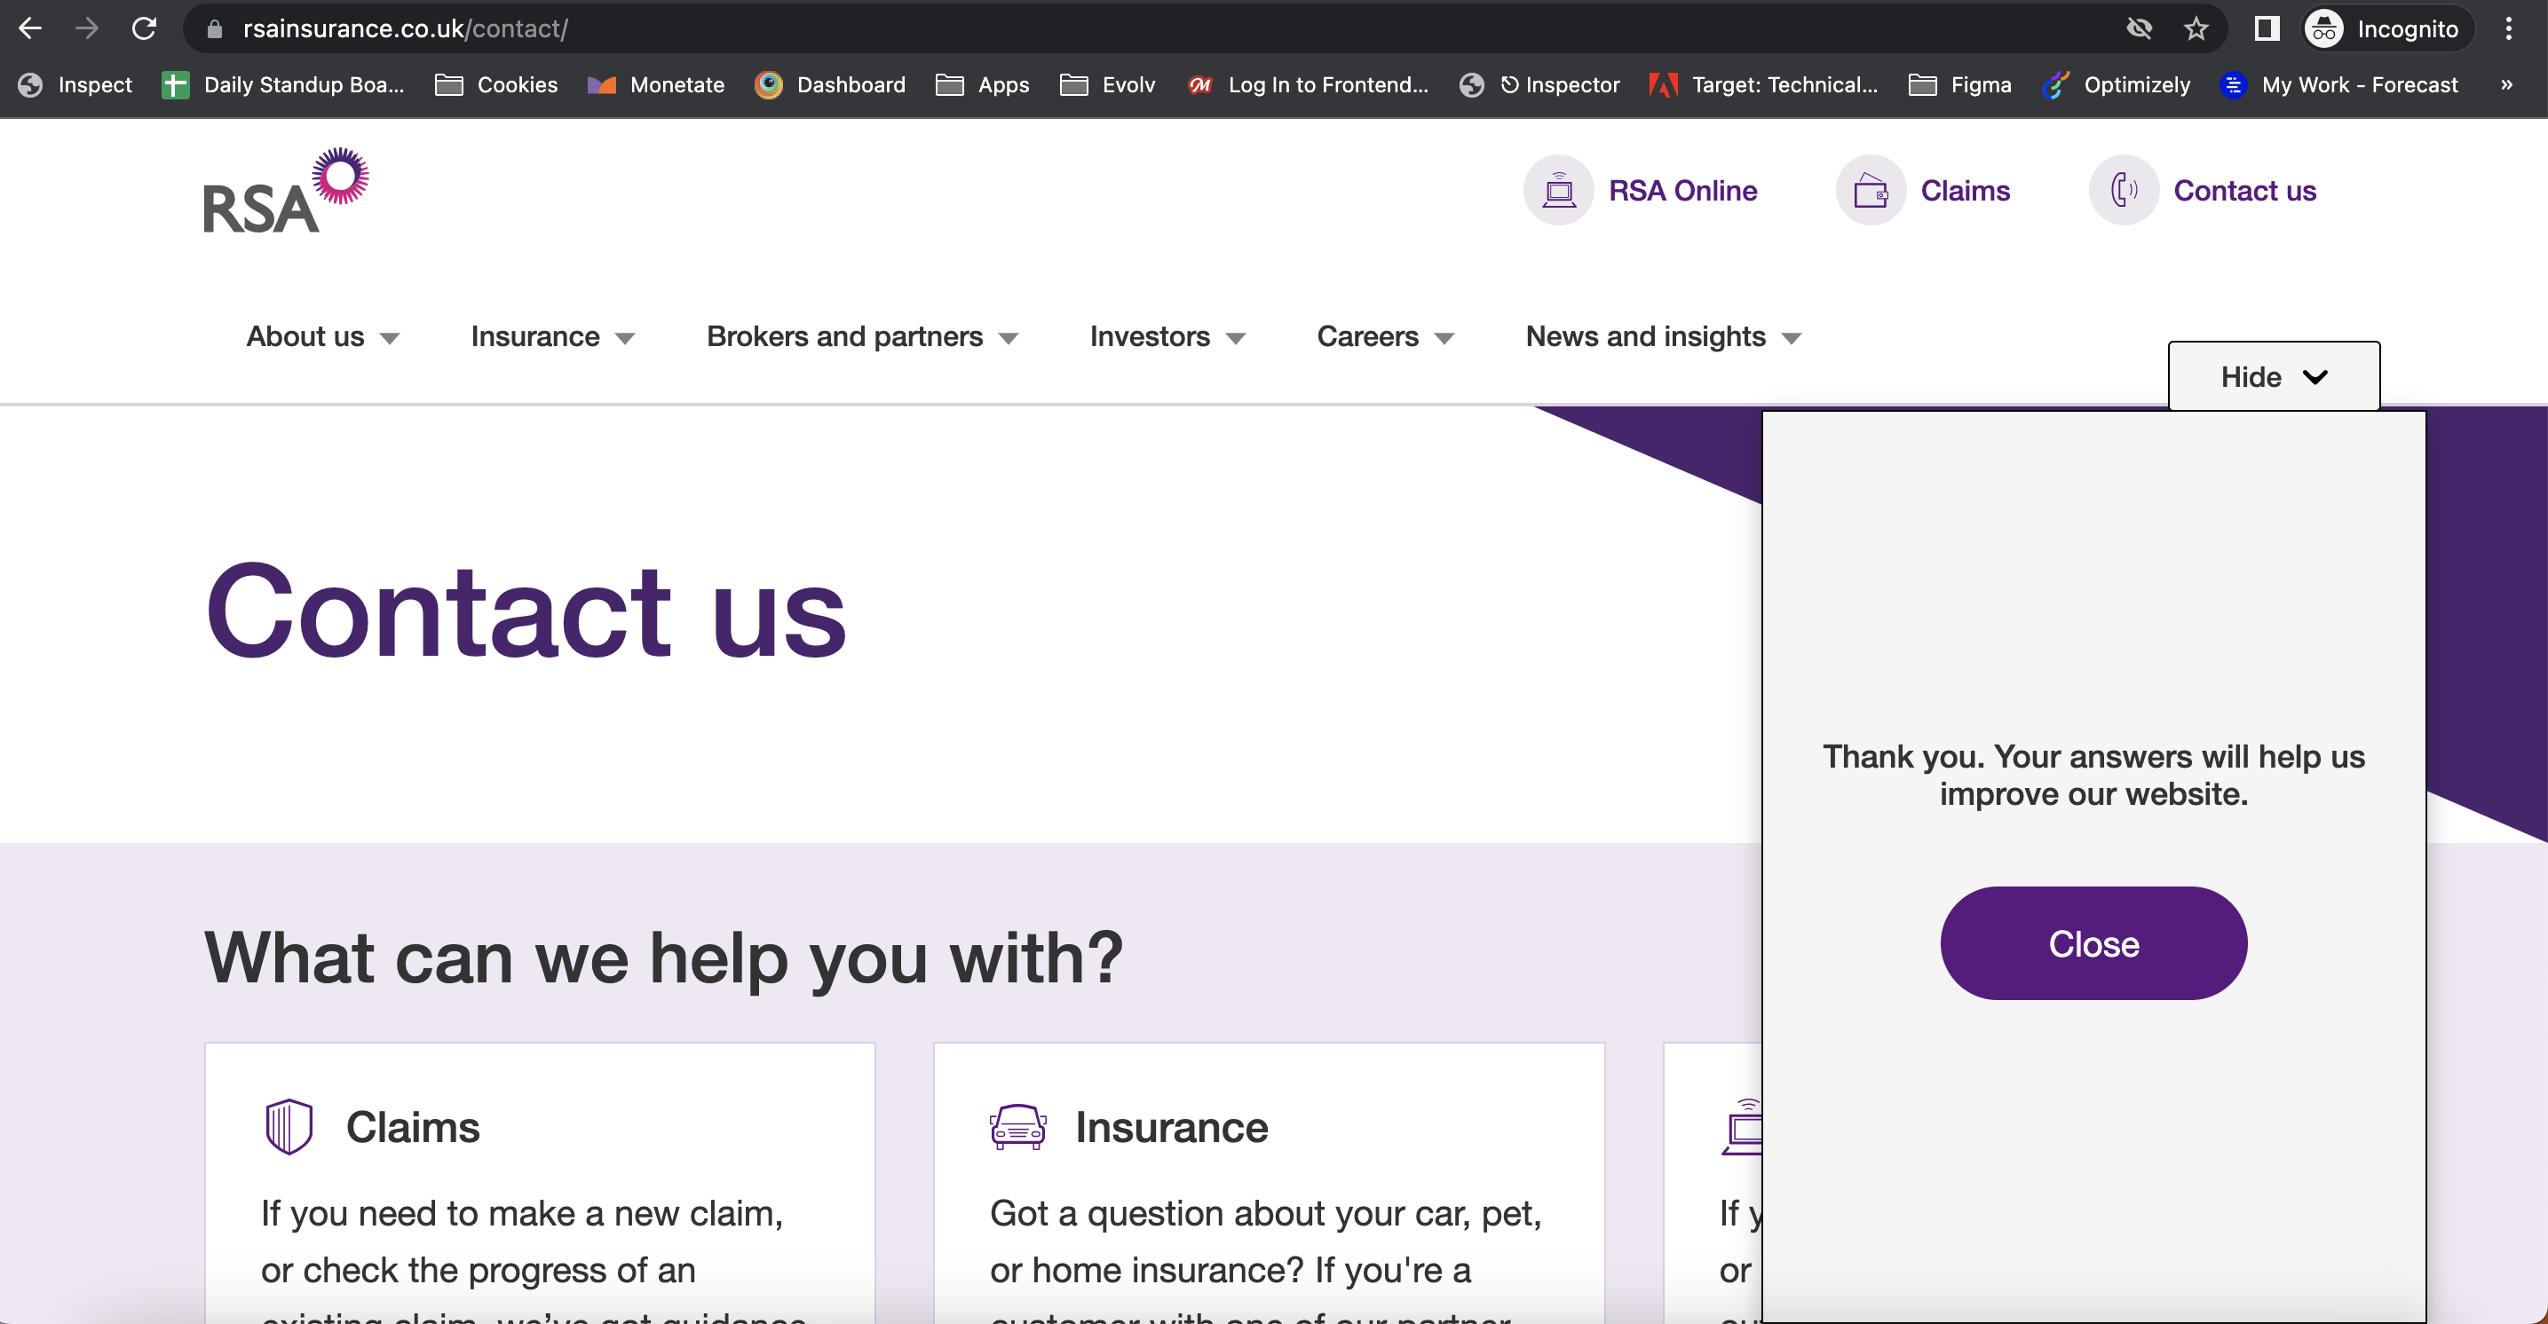Open the browser side panel icon

(x=2266, y=28)
